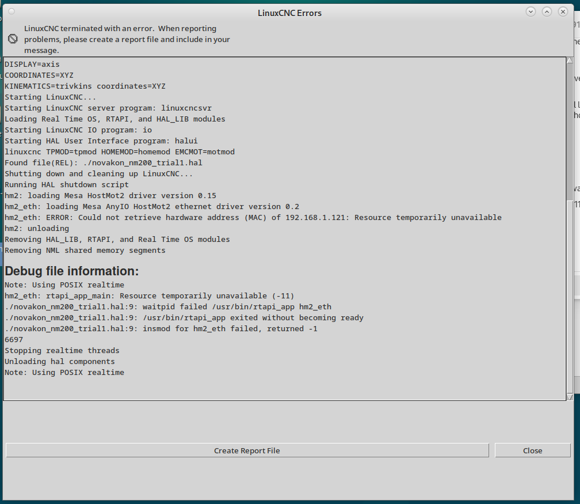Viewport: 580px width, 504px height.
Task: Click the 'Starting LinuxCNC...' line
Action: pos(50,97)
